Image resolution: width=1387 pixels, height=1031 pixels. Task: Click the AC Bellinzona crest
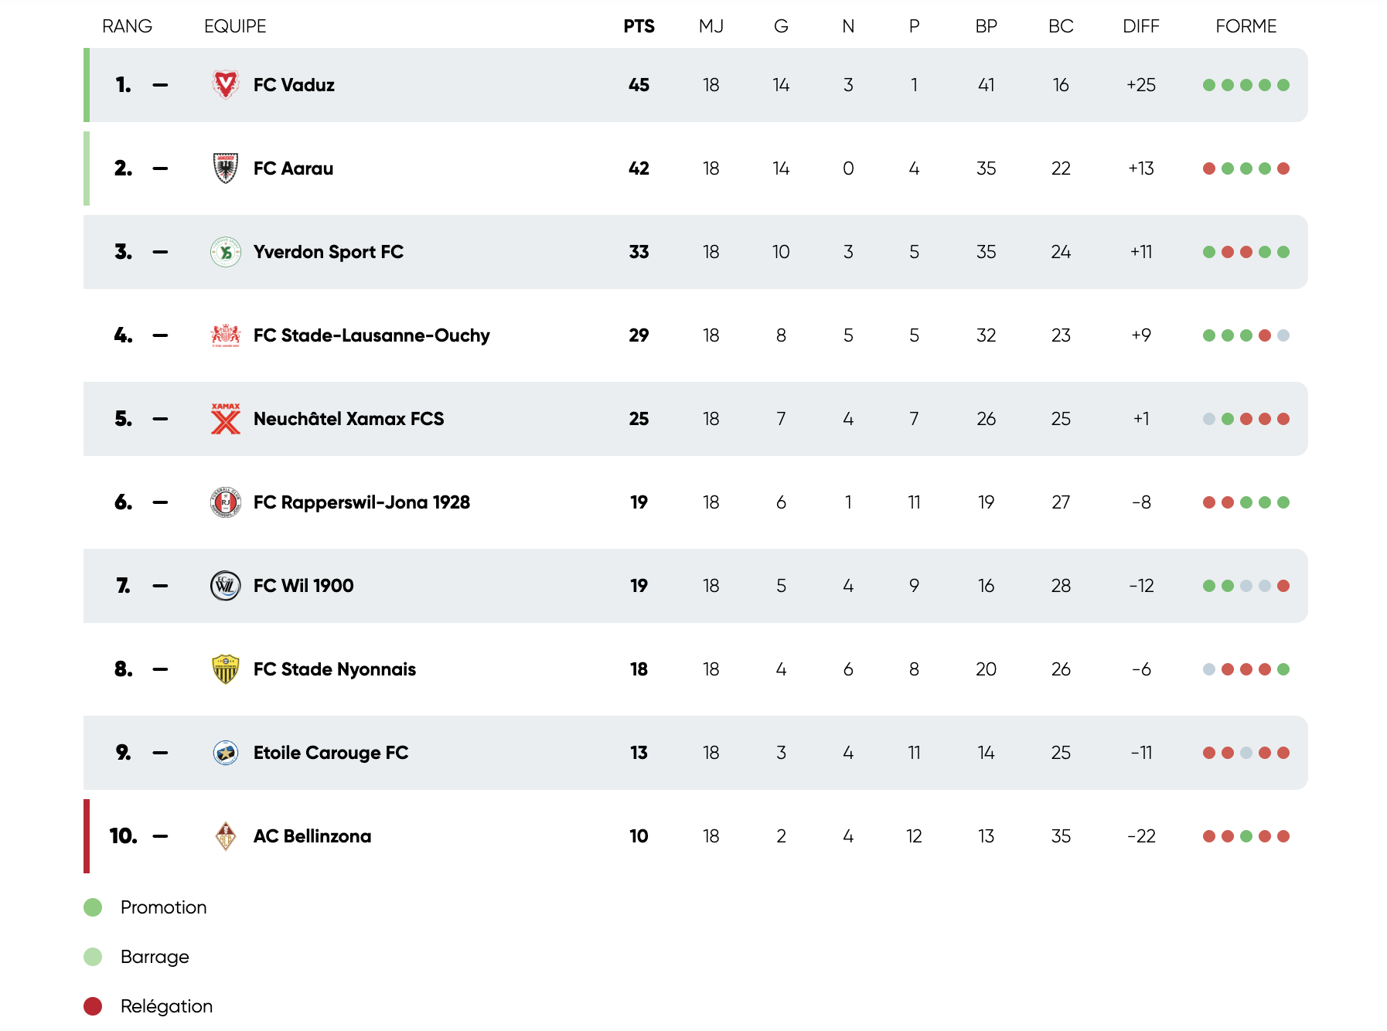click(225, 836)
